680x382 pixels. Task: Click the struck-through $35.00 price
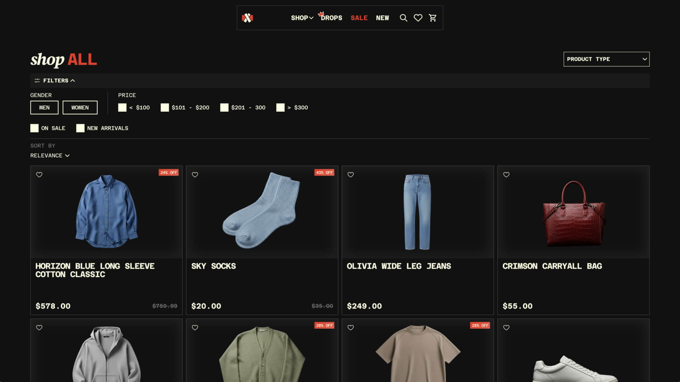tap(323, 306)
